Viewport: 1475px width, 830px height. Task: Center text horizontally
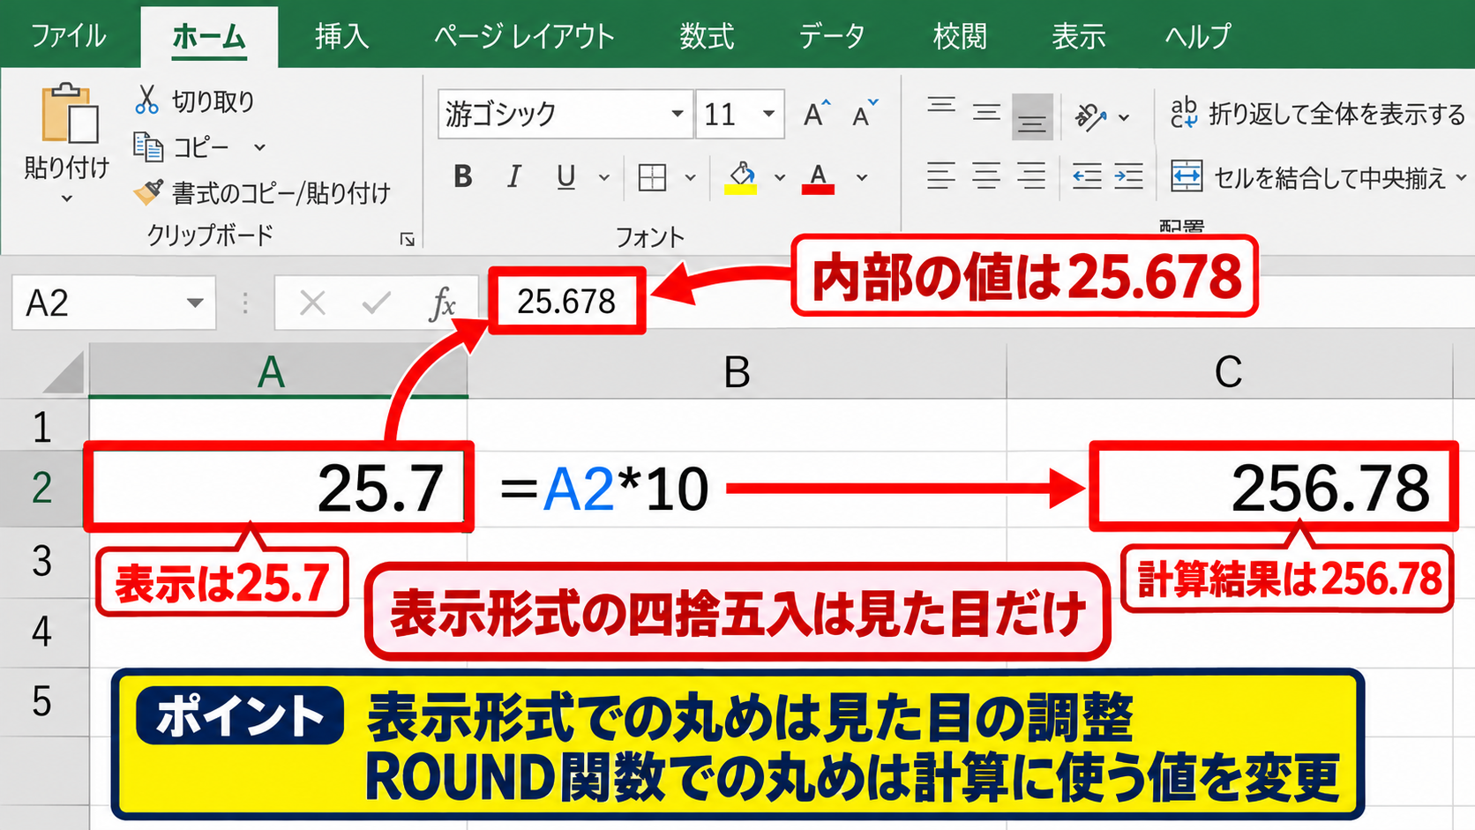click(986, 176)
